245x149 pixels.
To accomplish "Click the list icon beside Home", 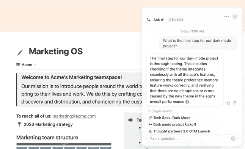I will pyautogui.click(x=18, y=65).
